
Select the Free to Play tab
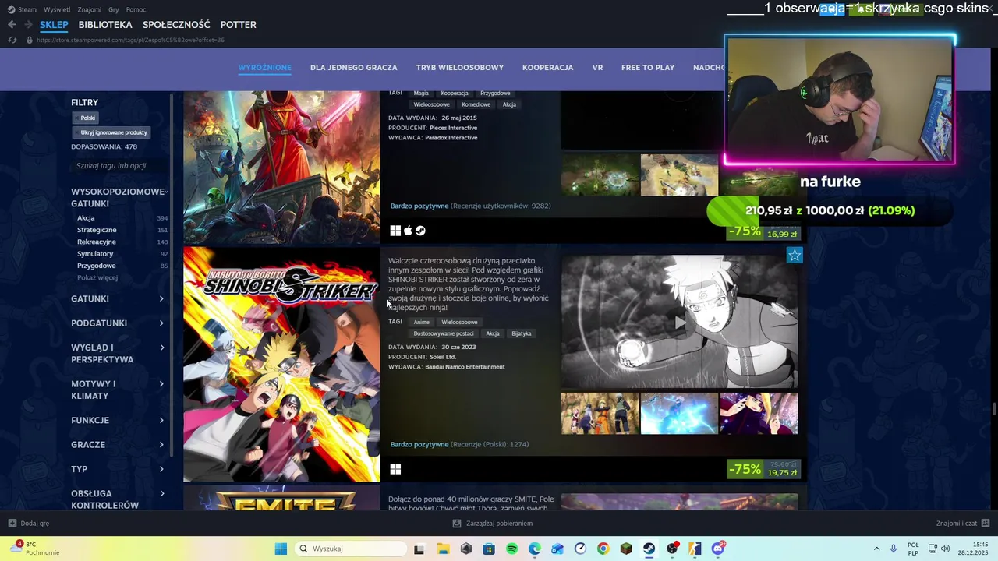tap(648, 68)
